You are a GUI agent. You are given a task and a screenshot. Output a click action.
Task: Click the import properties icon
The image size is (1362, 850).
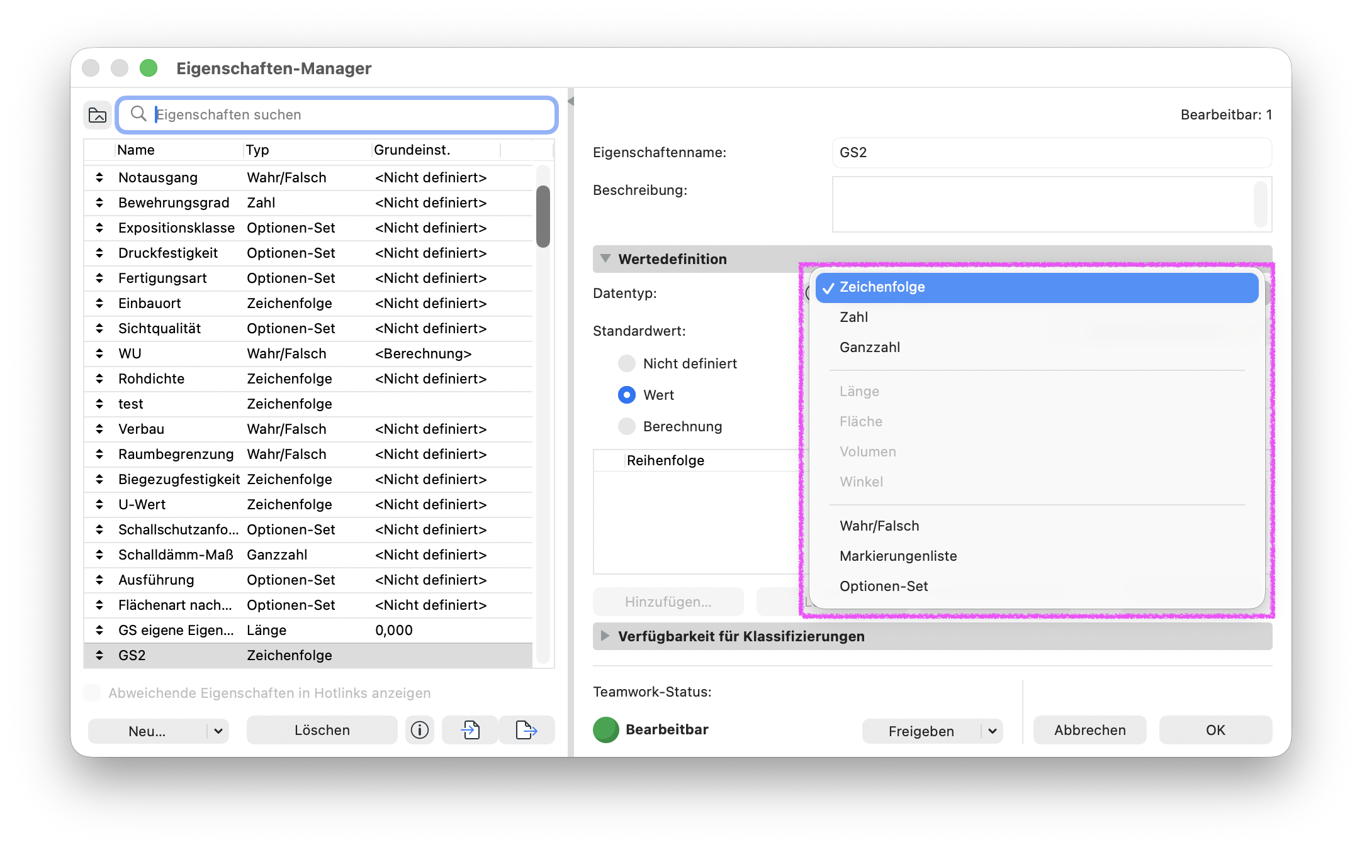tap(470, 730)
